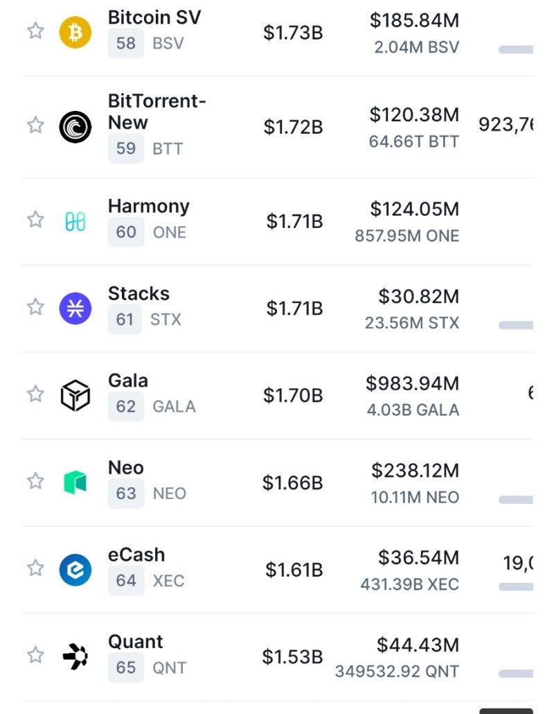
Task: Click the Stacks coin logo
Action: 75,308
